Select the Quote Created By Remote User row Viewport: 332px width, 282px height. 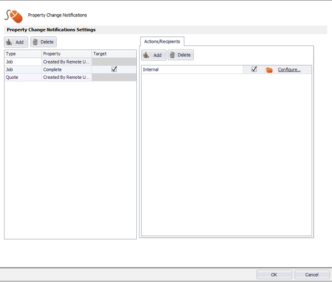click(70, 77)
